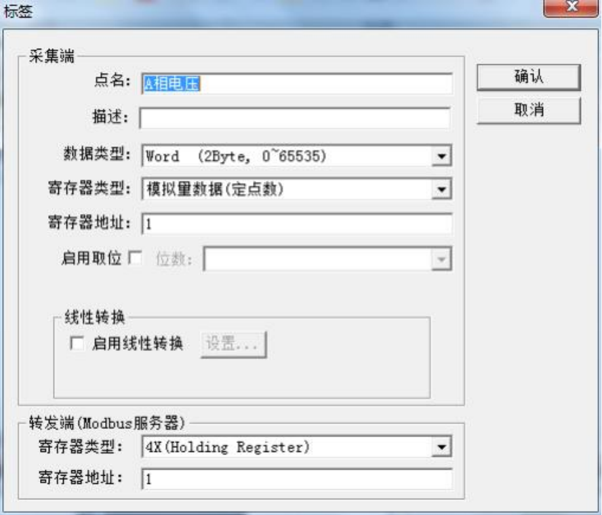Click the 模拟量数据(定点数) combo box text
Image resolution: width=602 pixels, height=515 pixels.
point(215,189)
